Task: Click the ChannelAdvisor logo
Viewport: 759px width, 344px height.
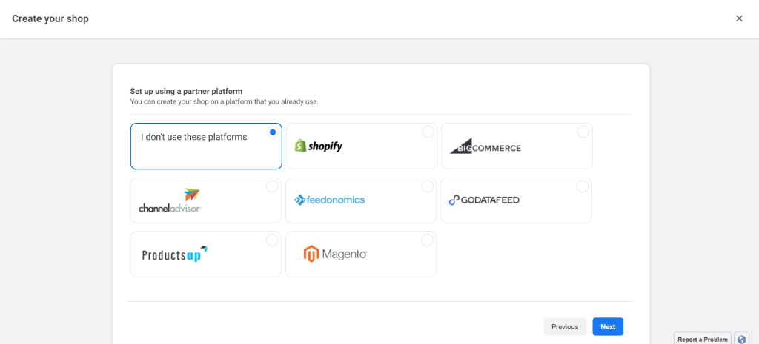Action: point(170,200)
